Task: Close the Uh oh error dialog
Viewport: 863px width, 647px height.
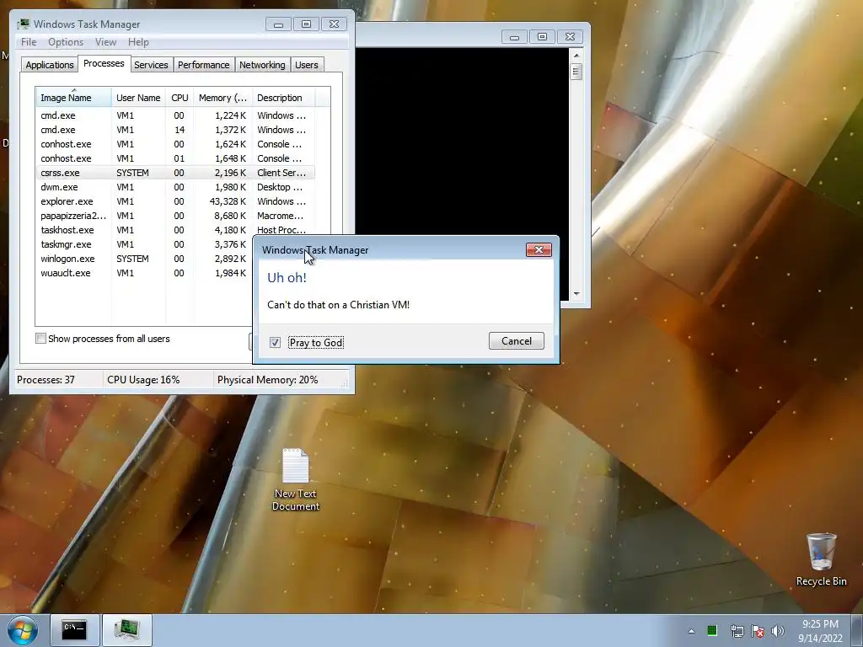Action: point(539,249)
